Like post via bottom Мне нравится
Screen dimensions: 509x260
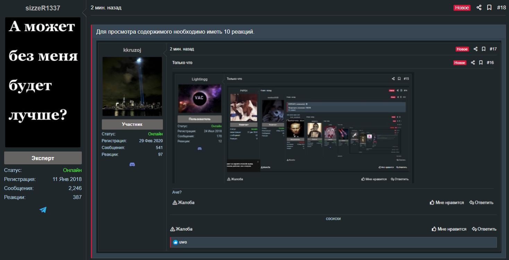449,229
